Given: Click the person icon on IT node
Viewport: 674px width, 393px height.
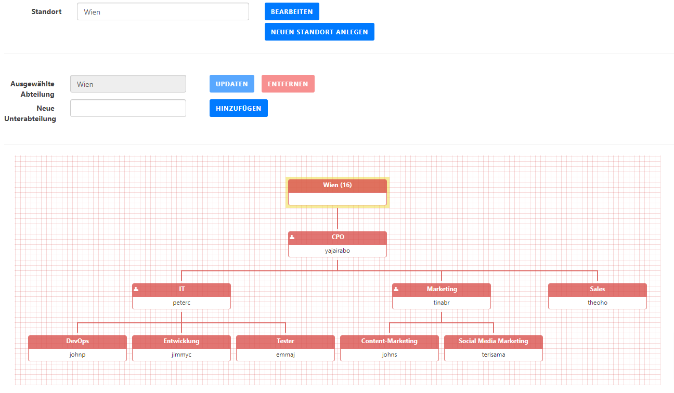Looking at the screenshot, I should pyautogui.click(x=136, y=289).
